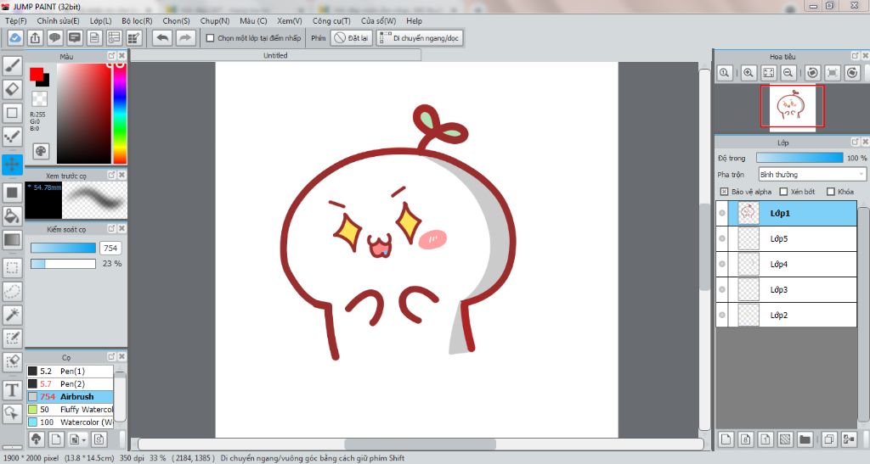Screen dimensions: 870x464
Task: Enable the 'Xén bớt' clipping checkbox
Action: click(x=783, y=192)
